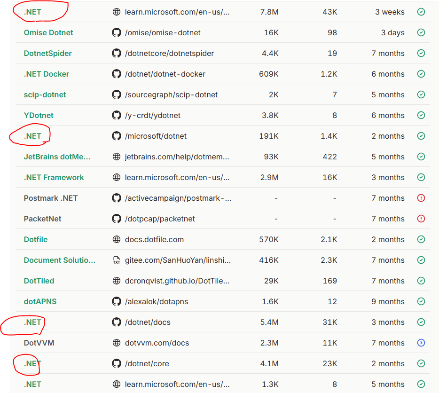Click green check status icon for dotAPNS
The height and width of the screenshot is (393, 439).
point(421,302)
